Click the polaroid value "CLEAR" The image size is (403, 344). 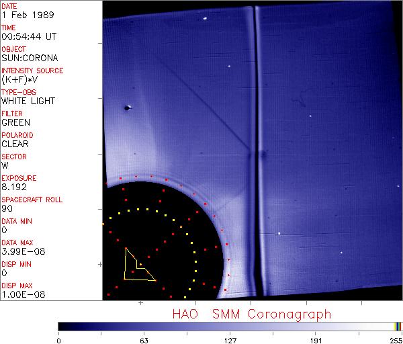point(15,144)
